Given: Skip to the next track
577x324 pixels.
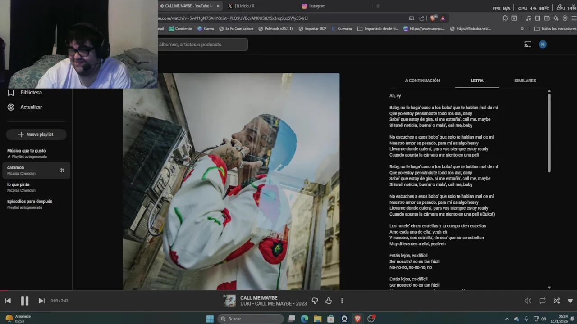Looking at the screenshot, I should pos(41,301).
